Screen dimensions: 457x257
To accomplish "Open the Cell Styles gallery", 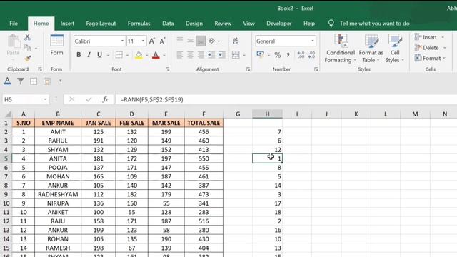I will (x=395, y=49).
